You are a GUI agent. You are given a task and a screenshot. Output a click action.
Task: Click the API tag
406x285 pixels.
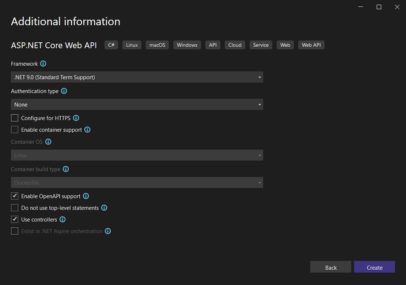point(213,45)
